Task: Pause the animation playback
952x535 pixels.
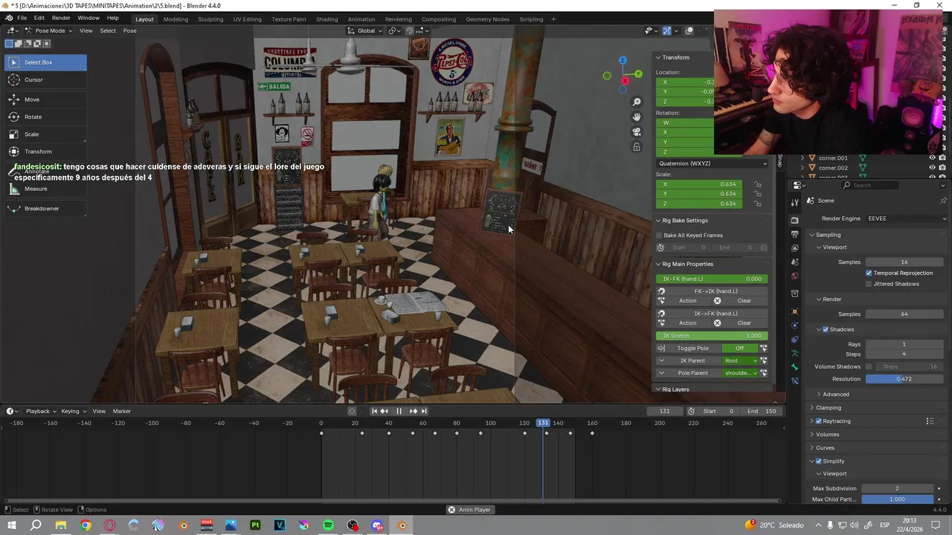Action: point(399,411)
